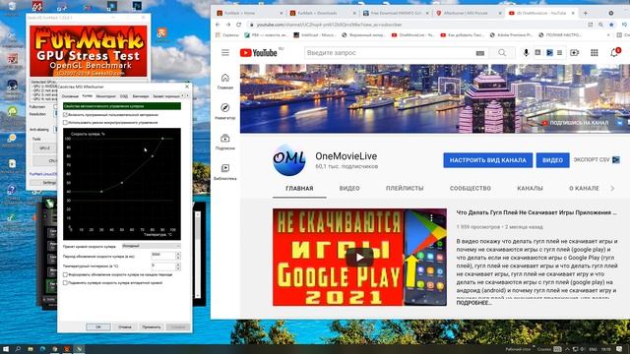
Task: Start voice search with the microphone icon
Action: click(x=526, y=52)
